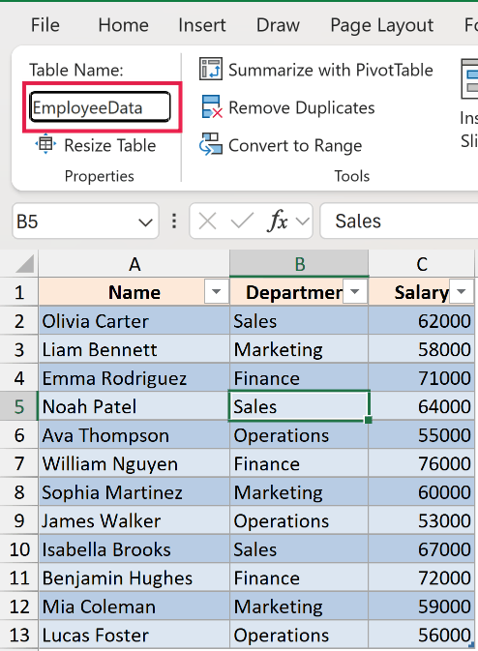Click the Insert Slicer icon

tap(469, 79)
